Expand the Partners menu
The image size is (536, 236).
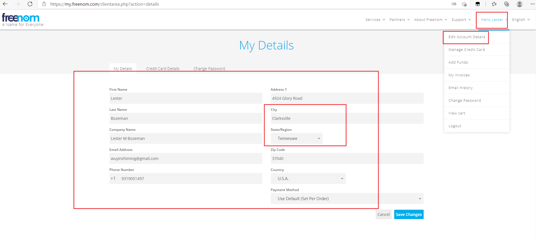click(400, 20)
